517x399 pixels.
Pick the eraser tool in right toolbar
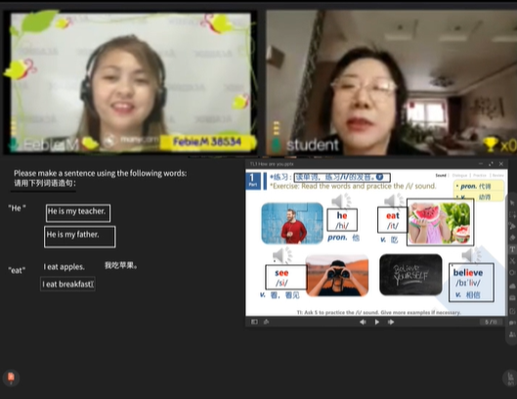(512, 238)
